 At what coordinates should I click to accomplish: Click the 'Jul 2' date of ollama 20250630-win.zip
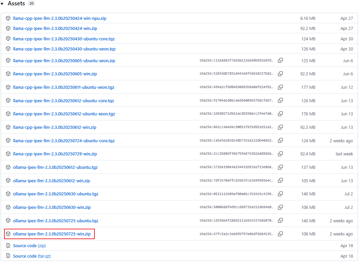tap(349, 207)
